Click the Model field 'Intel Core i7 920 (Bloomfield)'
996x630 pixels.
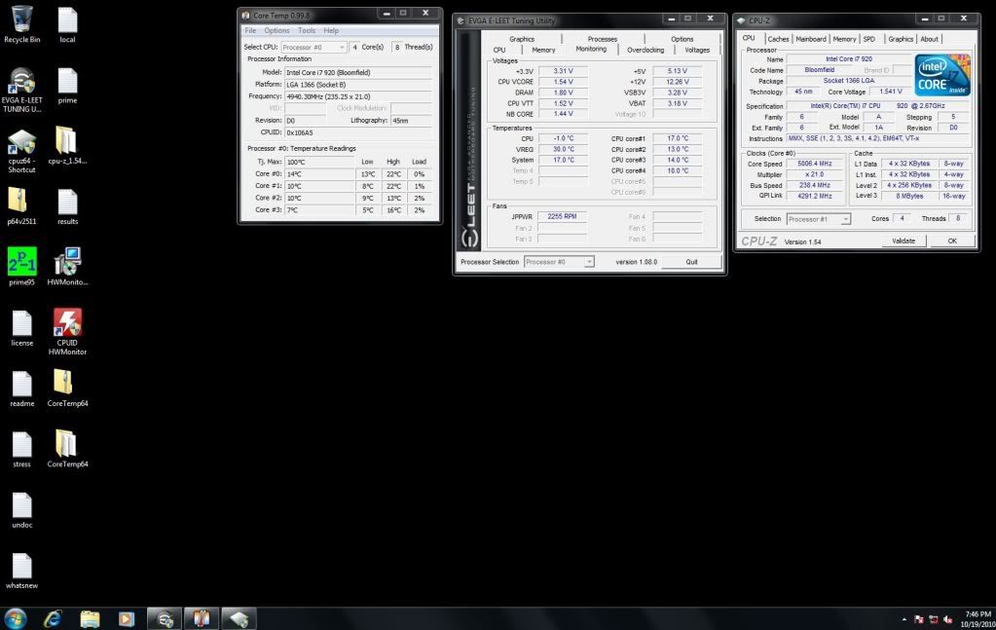click(358, 72)
